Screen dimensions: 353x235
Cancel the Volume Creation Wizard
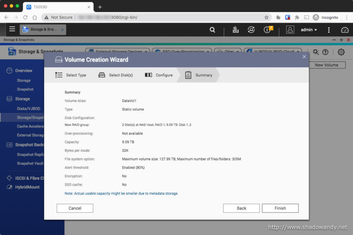coord(75,208)
